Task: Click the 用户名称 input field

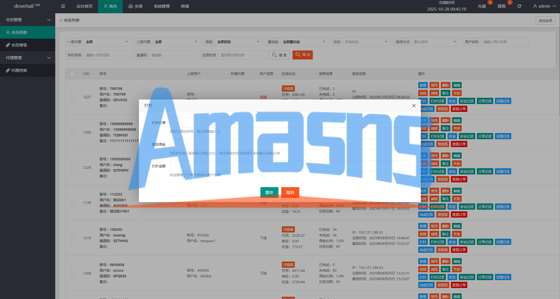Action: point(505,42)
